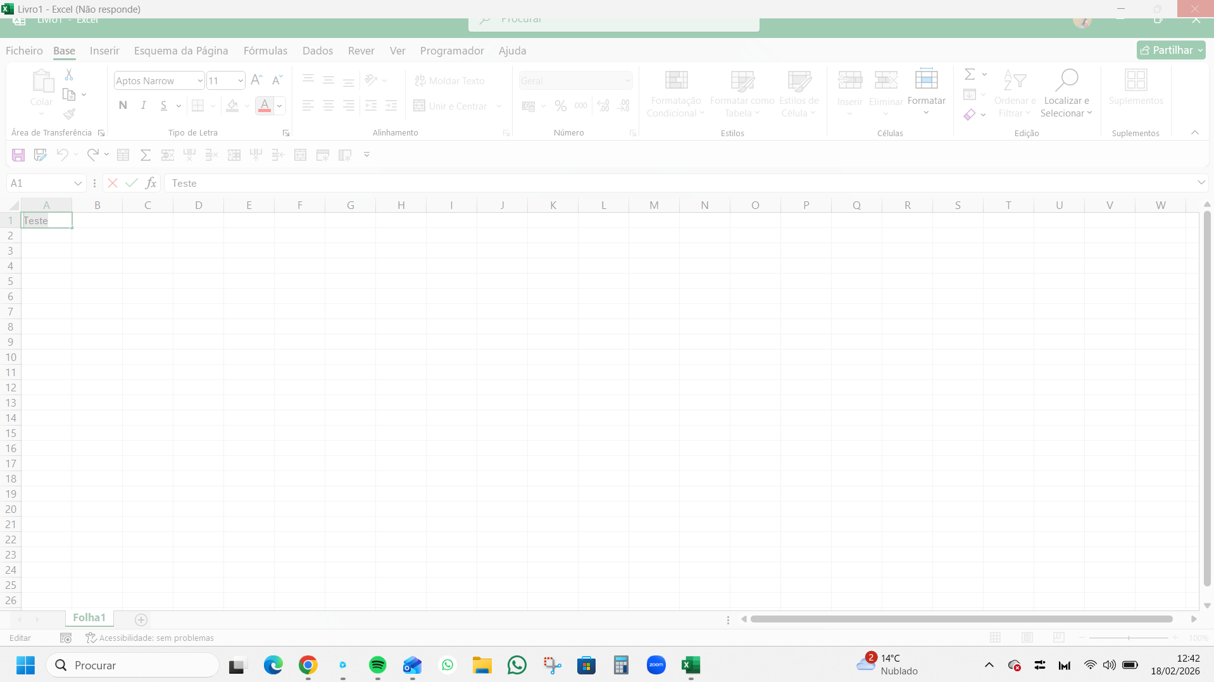This screenshot has width=1214, height=682.
Task: Click the fill color paint bucket button
Action: (232, 106)
